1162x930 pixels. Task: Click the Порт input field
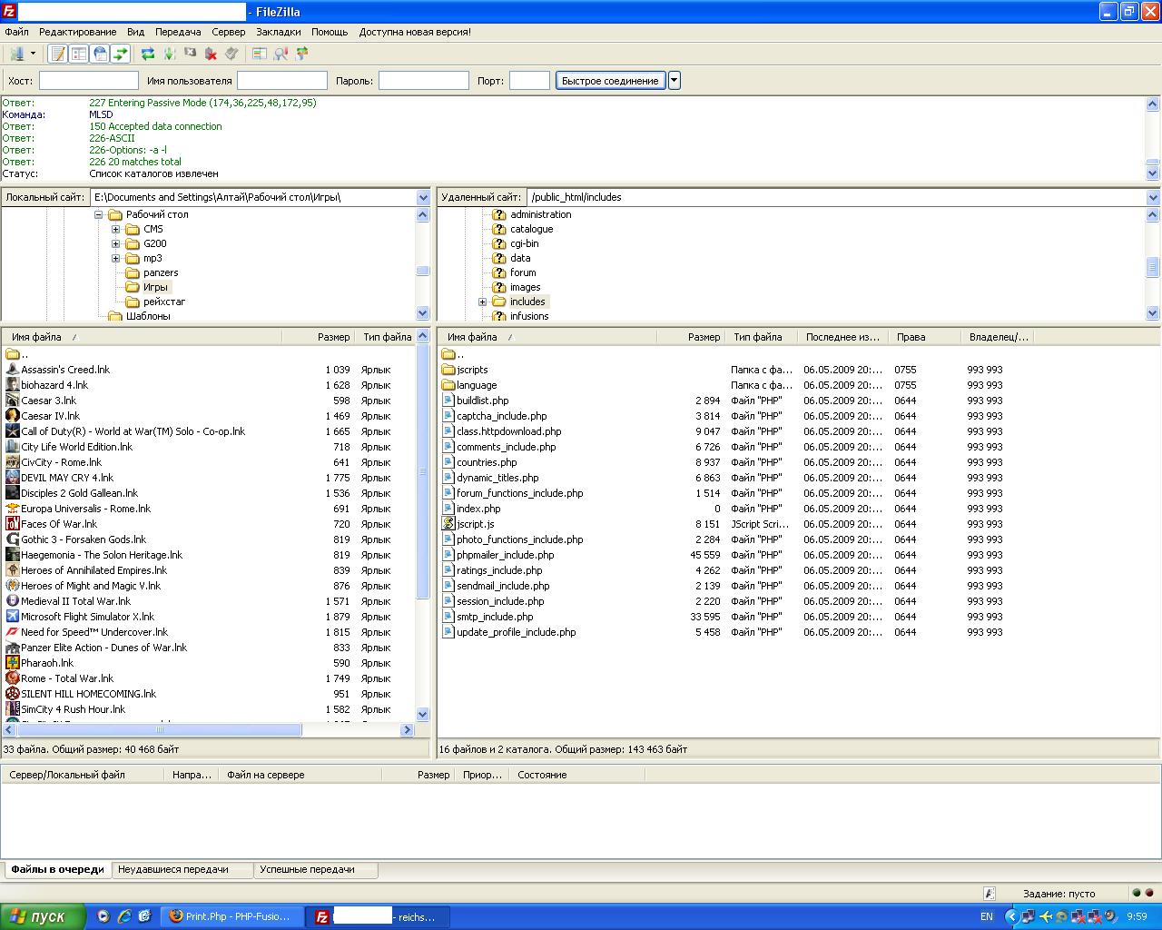point(529,81)
